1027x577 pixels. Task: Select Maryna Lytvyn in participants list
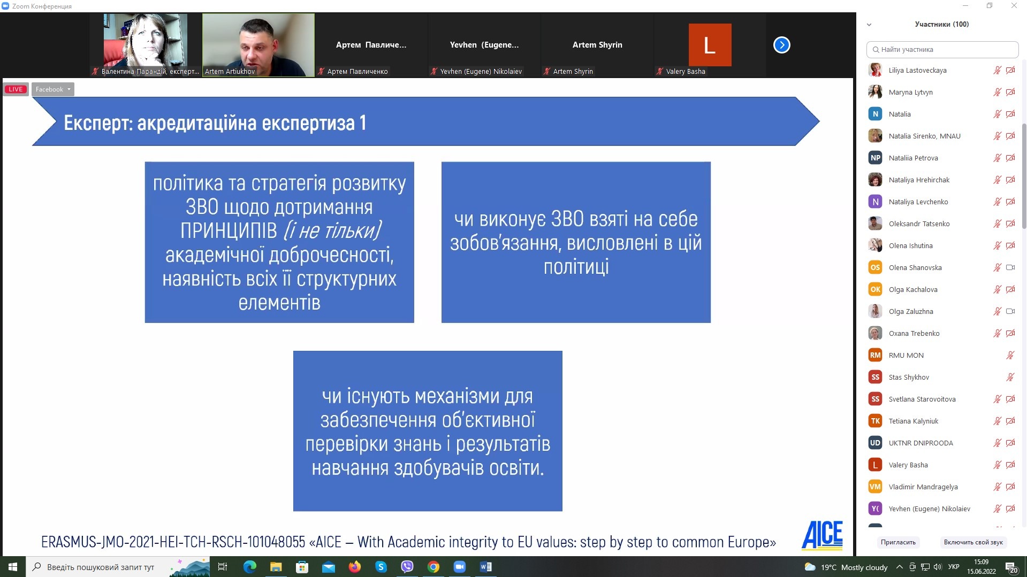[x=910, y=92]
